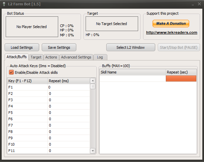The image size is (204, 162).
Task: Switch to the Target tab
Action: (x=36, y=57)
